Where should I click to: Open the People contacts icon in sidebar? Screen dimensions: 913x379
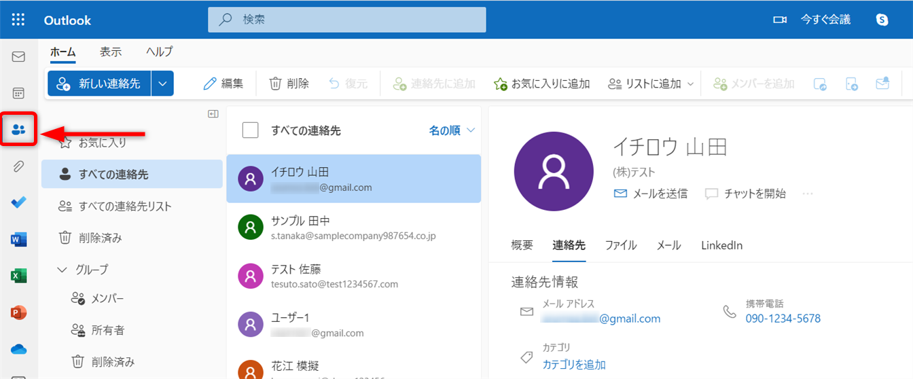tap(18, 130)
